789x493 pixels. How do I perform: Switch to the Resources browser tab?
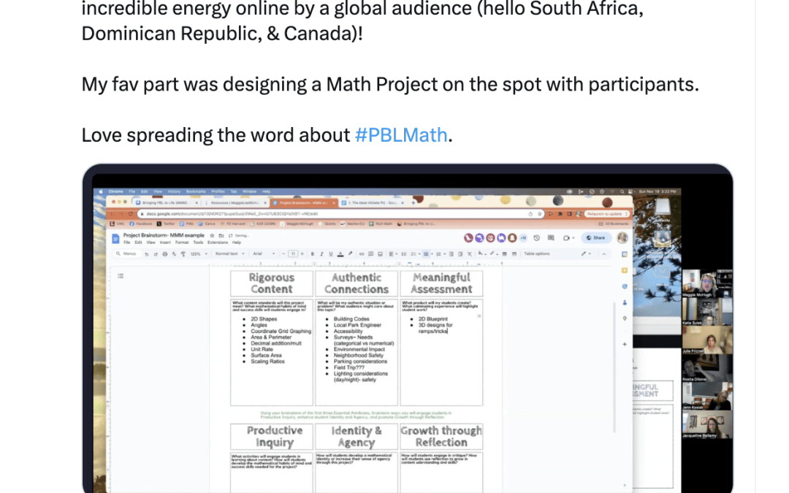(232, 202)
